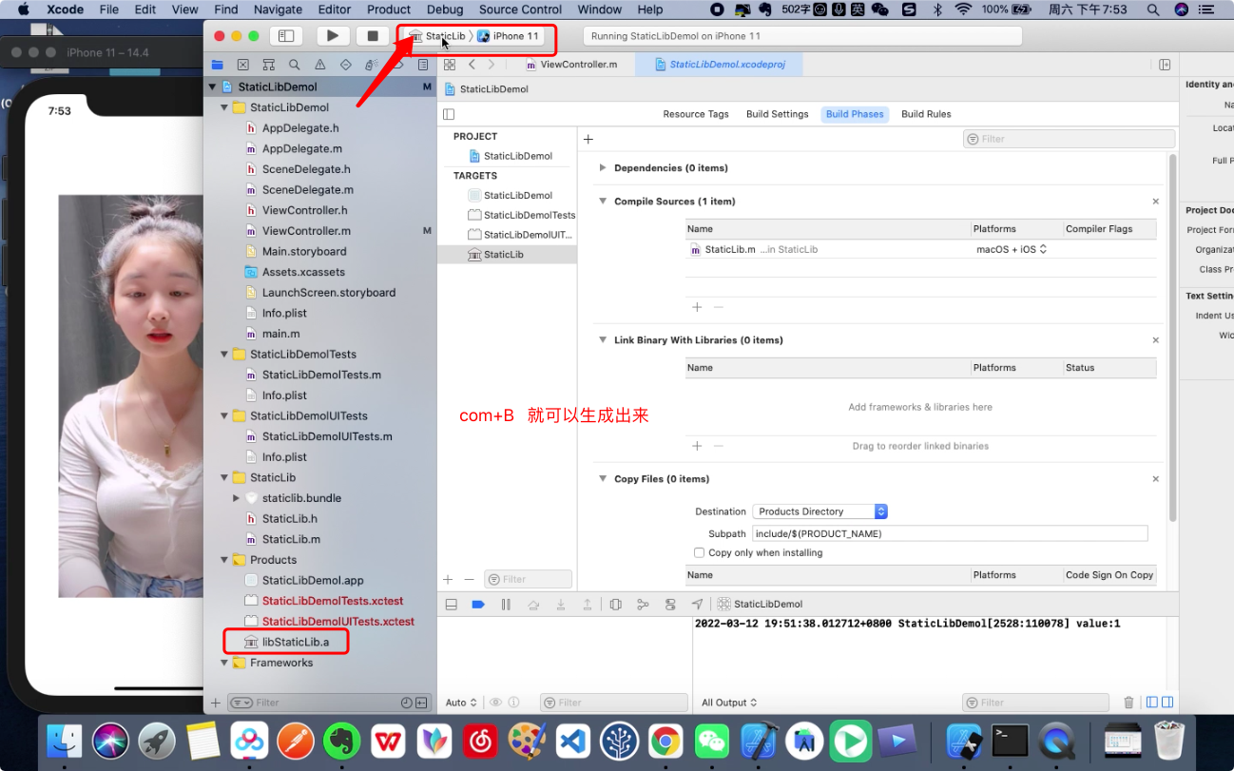This screenshot has width=1234, height=771.
Task: Expand the Dependencies build phase
Action: (603, 168)
